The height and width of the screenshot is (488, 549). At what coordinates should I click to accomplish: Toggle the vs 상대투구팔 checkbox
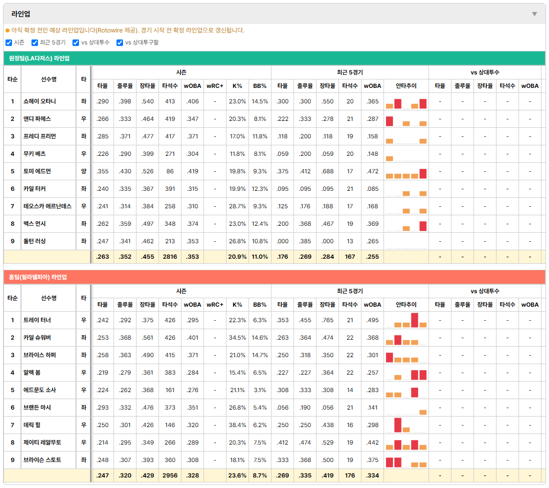119,42
